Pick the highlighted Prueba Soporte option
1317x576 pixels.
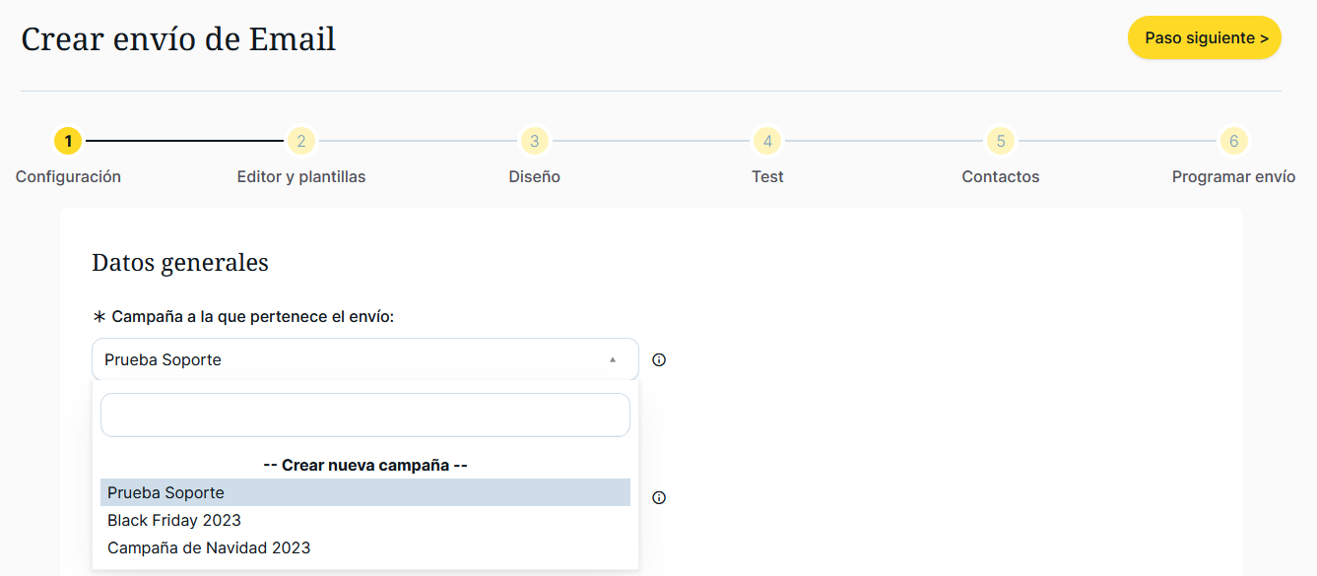166,492
